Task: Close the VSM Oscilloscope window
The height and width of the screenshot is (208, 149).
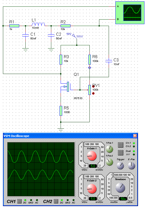Action: tap(135, 136)
